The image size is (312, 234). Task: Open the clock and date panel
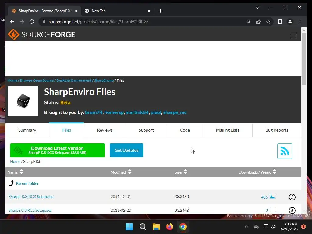coord(289,227)
